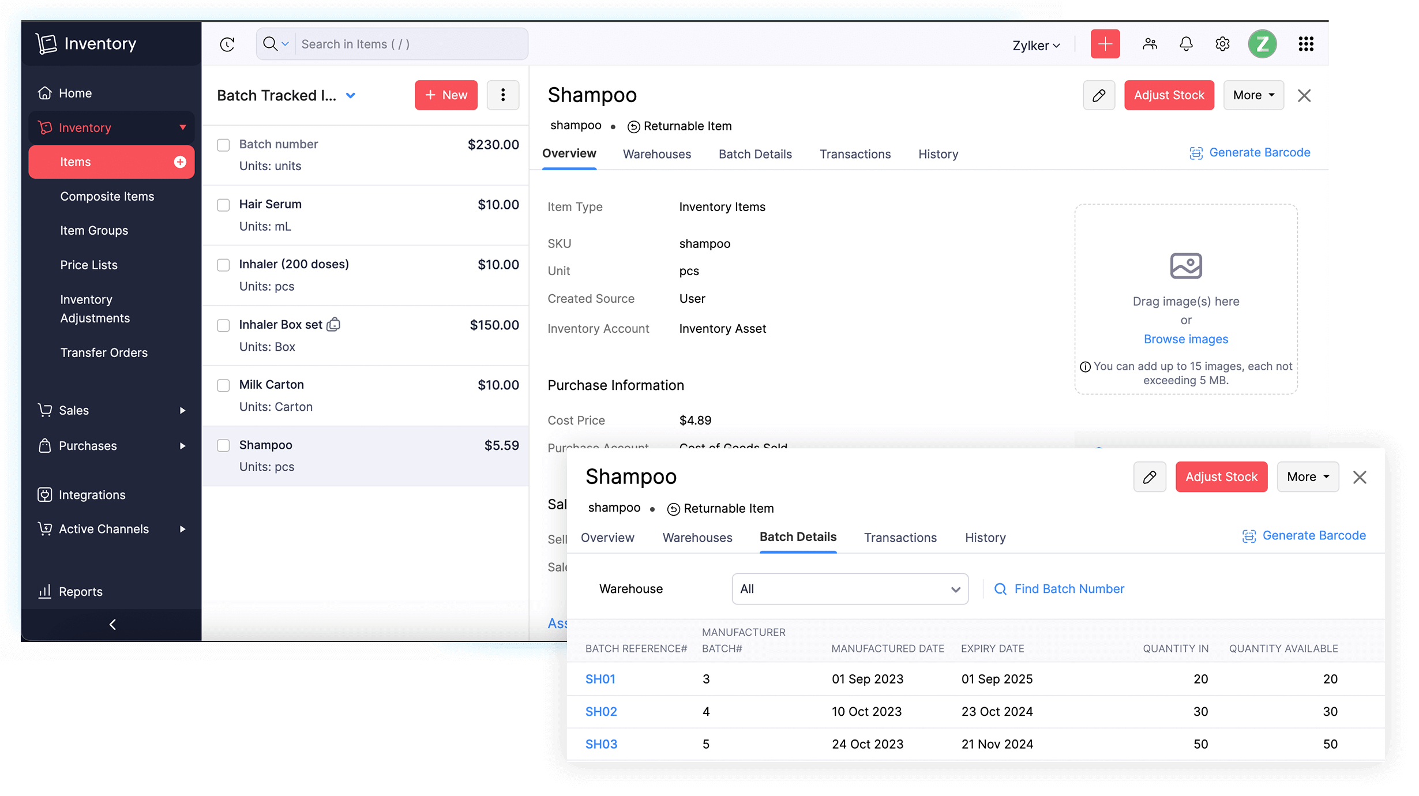Click the users management icon in top bar
This screenshot has height=796, width=1419.
(x=1150, y=44)
